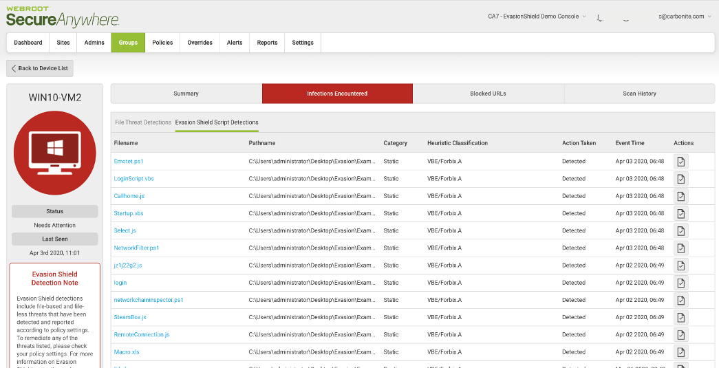Viewport: 719px width, 368px height.
Task: Click action icon for Startup.vbs row
Action: click(681, 213)
